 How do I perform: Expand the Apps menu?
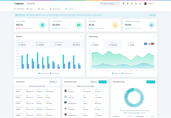point(31,9)
